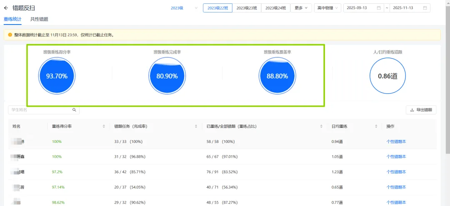This screenshot has width=450, height=206.
Task: Click the 姓名 column header
Action: click(x=16, y=126)
